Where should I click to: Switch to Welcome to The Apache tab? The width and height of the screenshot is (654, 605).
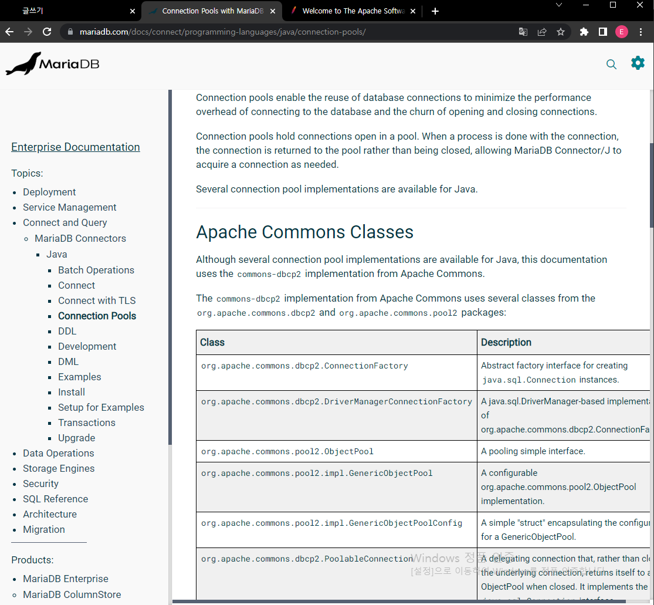click(353, 11)
